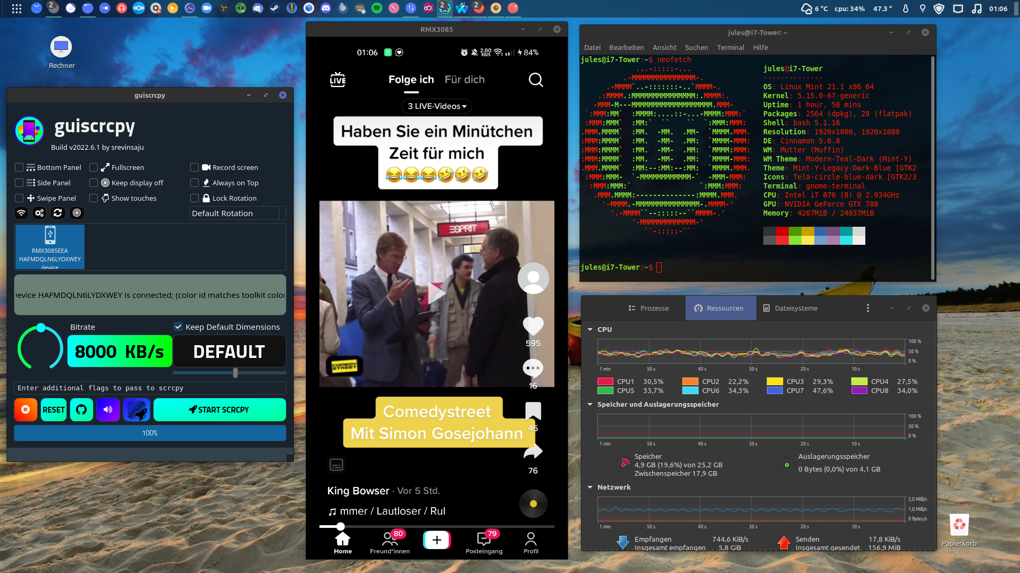Tap the plus create button in phone bar
The image size is (1020, 573).
coord(437,540)
